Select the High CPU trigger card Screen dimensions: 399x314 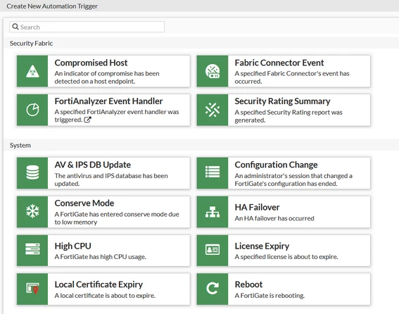pyautogui.click(x=103, y=251)
